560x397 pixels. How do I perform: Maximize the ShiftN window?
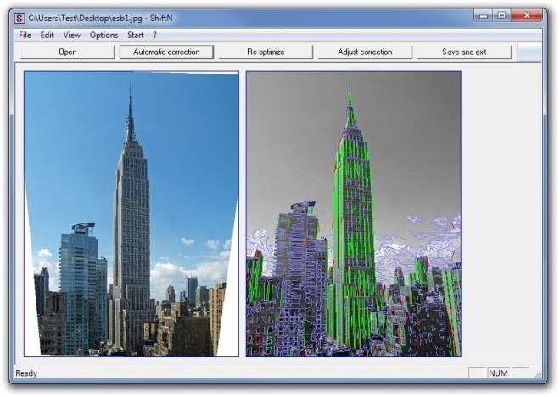tap(501, 15)
